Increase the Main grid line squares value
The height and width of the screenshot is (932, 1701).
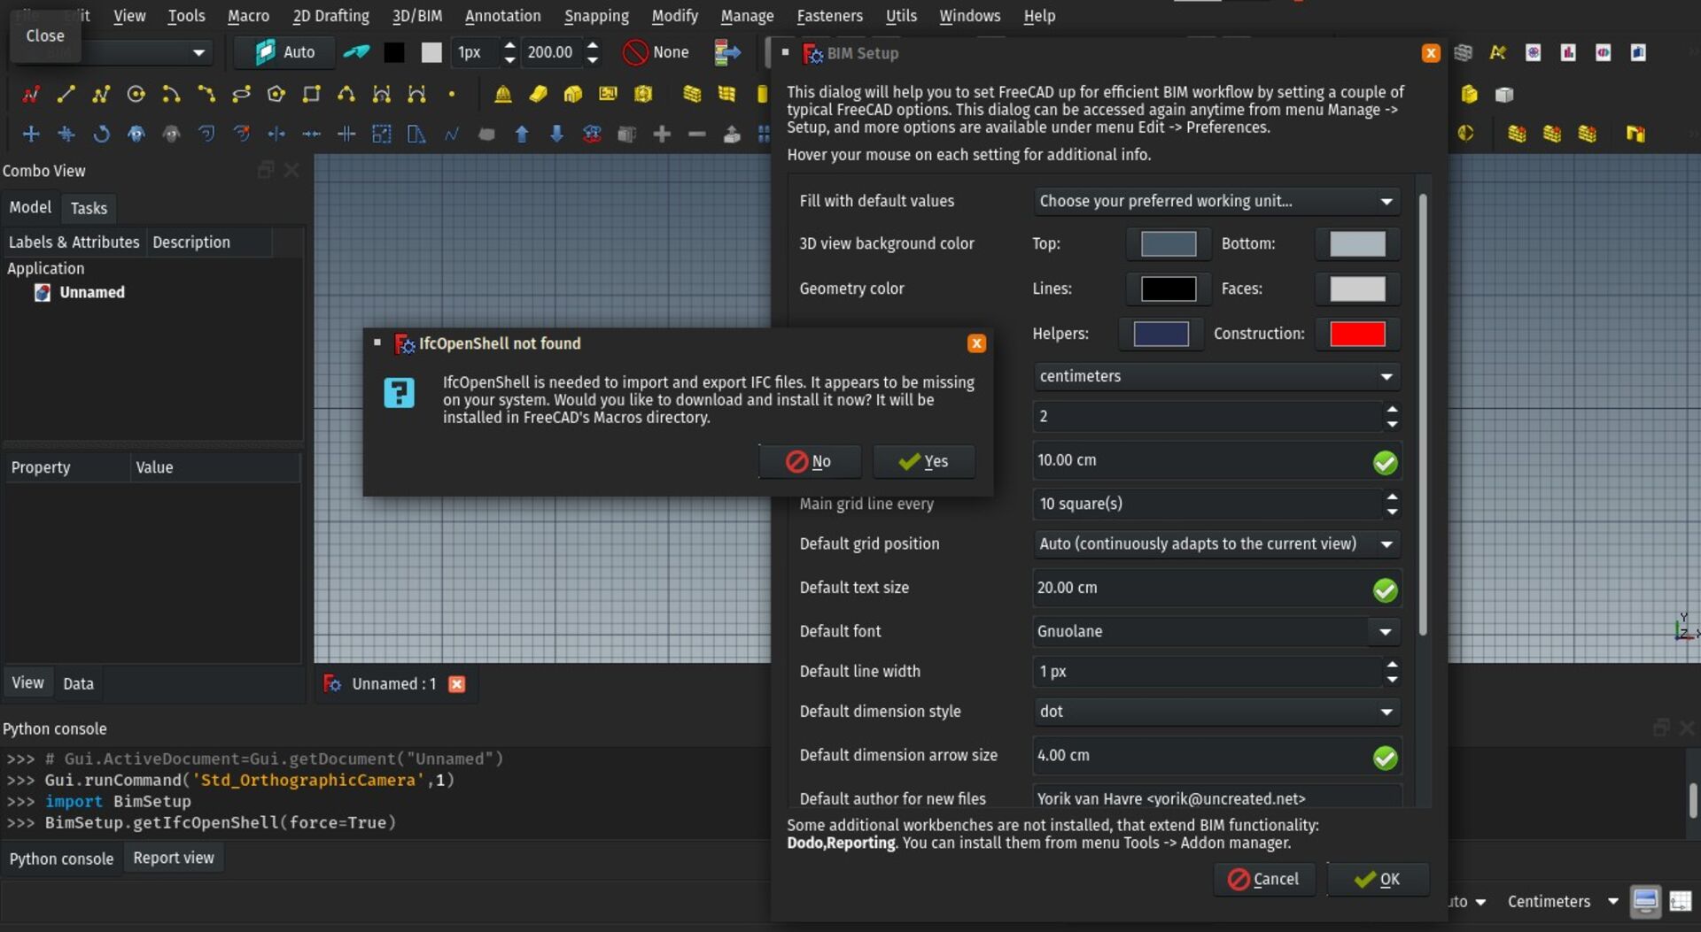point(1392,497)
